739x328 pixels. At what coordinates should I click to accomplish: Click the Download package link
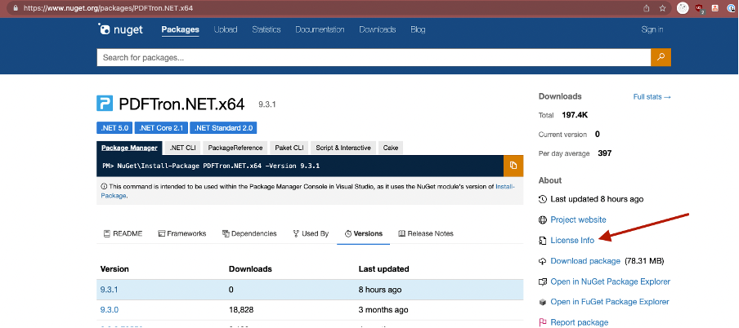pos(585,261)
